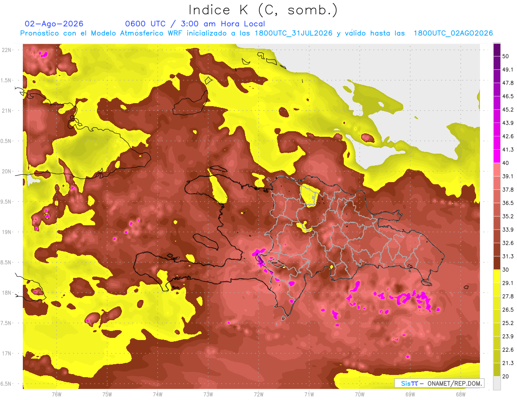The height and width of the screenshot is (400, 517).
Task: Click the title 'Indice K (C, somb.)'
Action: [263, 10]
